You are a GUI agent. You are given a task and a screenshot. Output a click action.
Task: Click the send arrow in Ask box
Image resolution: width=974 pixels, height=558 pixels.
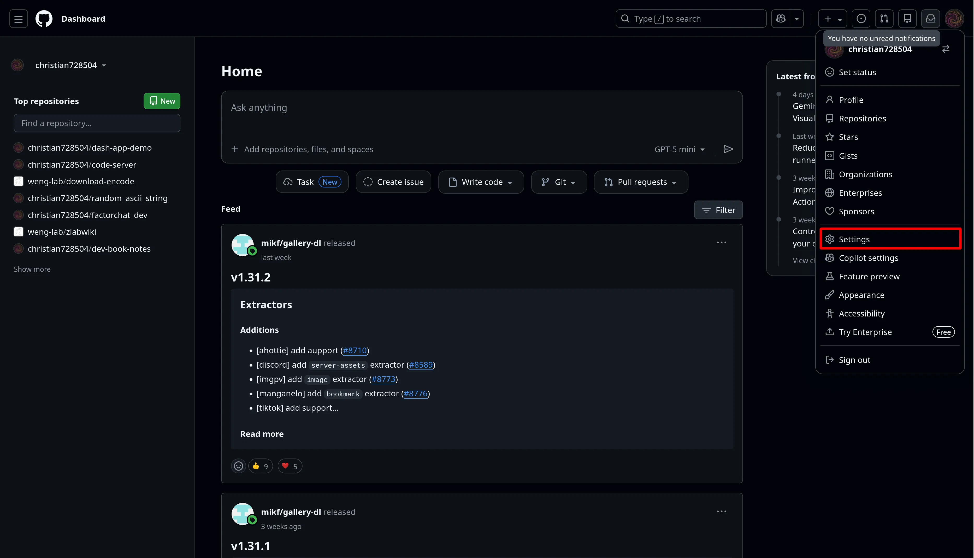click(x=728, y=149)
